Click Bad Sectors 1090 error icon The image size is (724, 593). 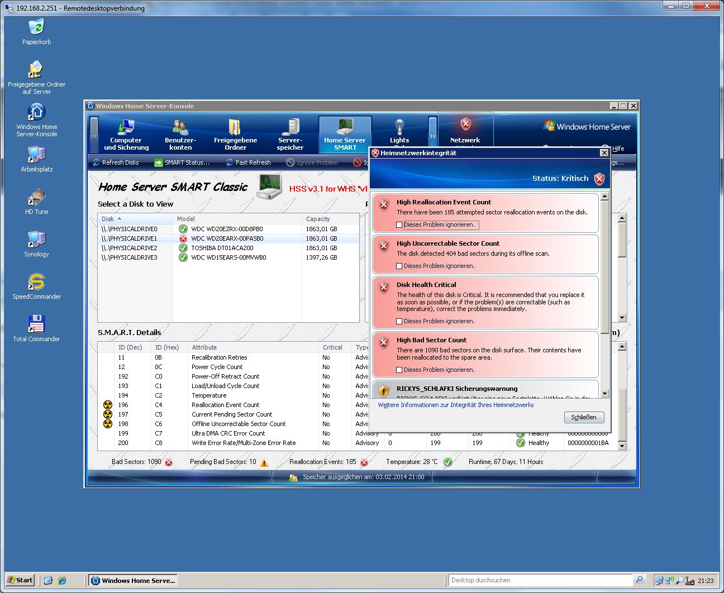pos(169,462)
